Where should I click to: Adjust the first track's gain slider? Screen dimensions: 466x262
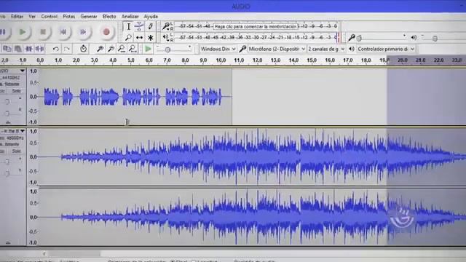pyautogui.click(x=7, y=102)
